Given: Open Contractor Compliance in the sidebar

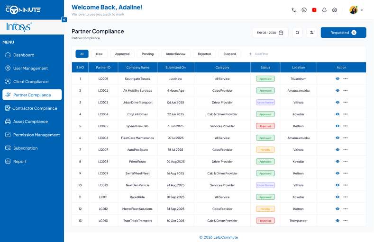Looking at the screenshot, I should pos(32,108).
